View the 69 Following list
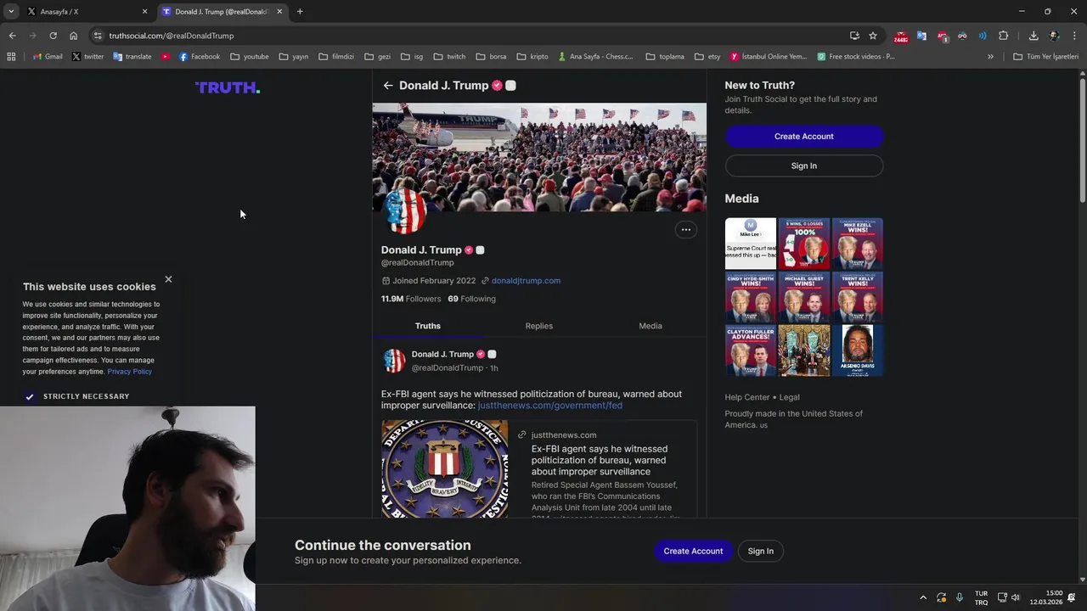The width and height of the screenshot is (1087, 611). tap(472, 299)
